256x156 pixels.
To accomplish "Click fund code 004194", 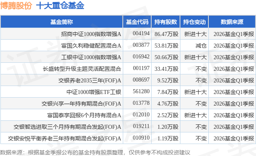I will tap(141, 34).
